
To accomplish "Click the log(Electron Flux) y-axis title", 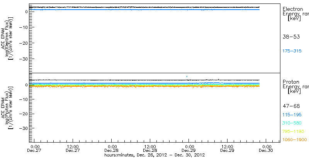I will [6, 38].
